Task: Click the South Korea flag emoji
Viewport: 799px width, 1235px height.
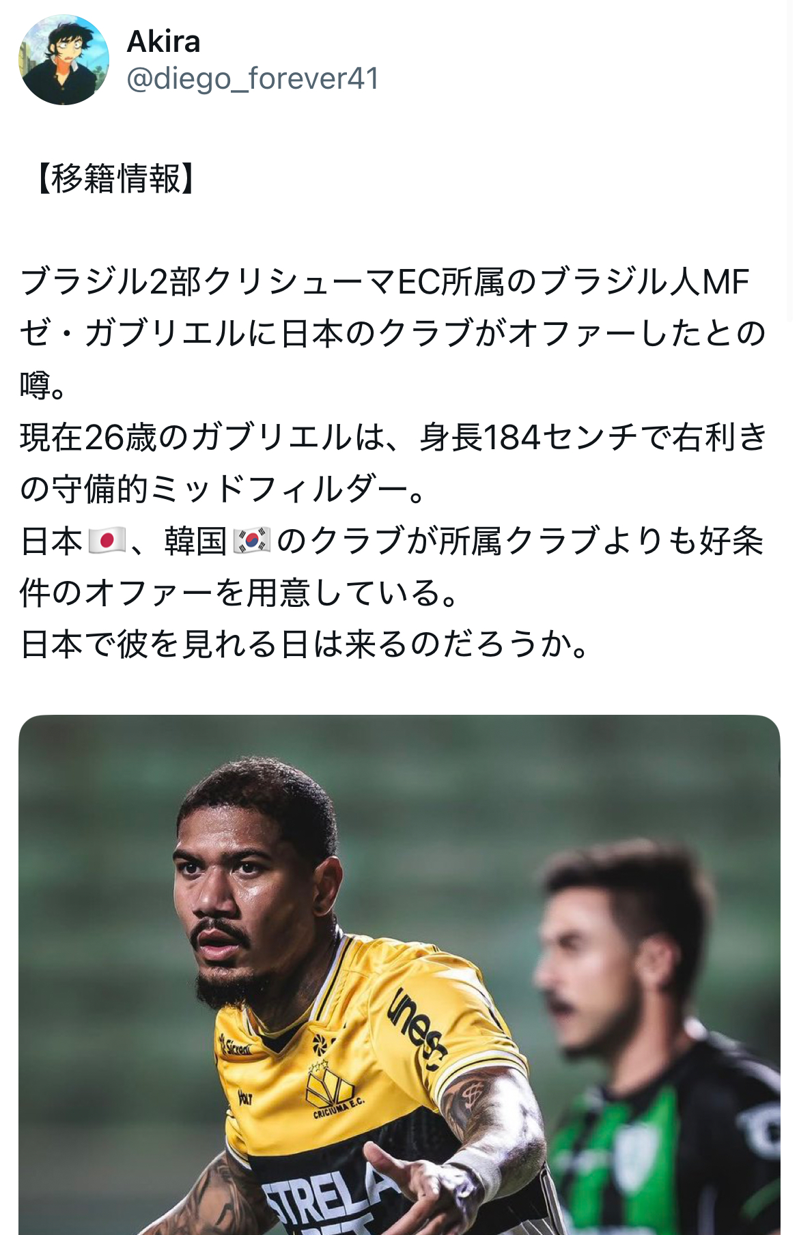Action: point(252,541)
